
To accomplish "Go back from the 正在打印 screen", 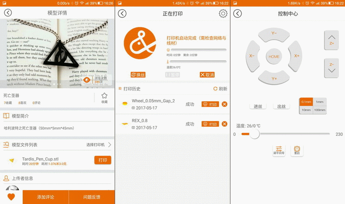I will (122, 14).
